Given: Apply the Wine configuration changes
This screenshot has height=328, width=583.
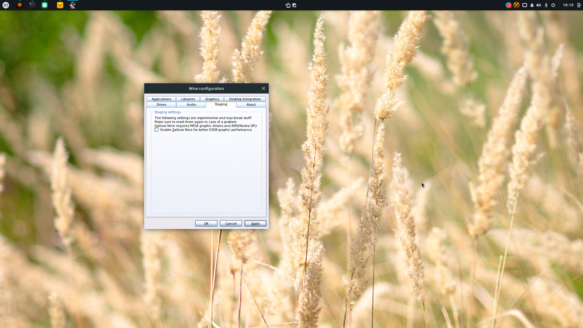Looking at the screenshot, I should [x=255, y=224].
